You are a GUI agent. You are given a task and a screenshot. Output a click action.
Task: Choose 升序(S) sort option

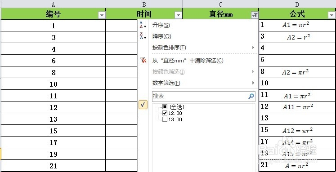click(161, 25)
